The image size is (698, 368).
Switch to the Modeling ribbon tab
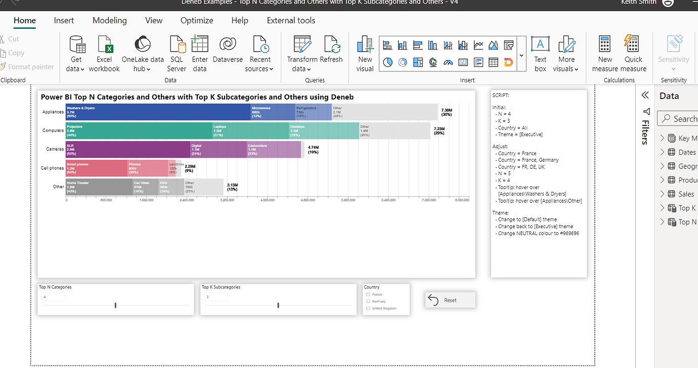point(109,21)
